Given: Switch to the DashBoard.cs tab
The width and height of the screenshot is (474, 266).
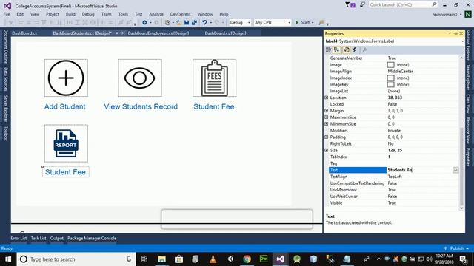Looking at the screenshot, I should [x=24, y=33].
